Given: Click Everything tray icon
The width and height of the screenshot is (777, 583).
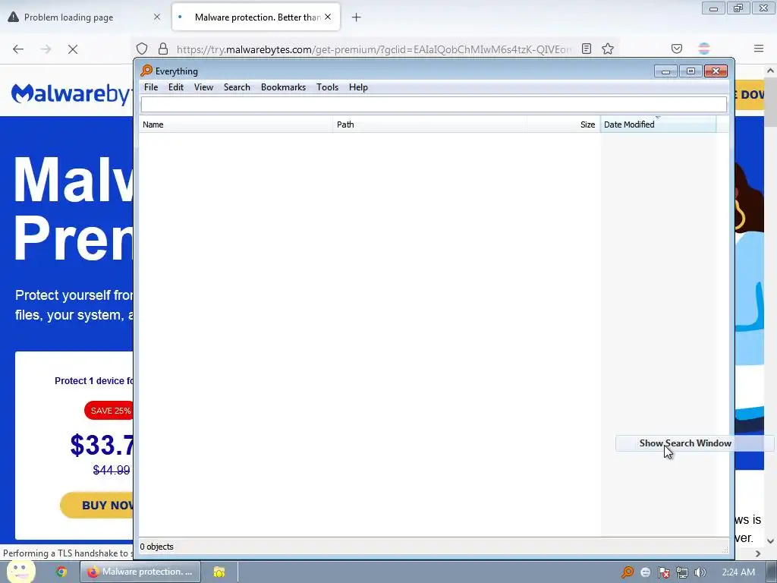Looking at the screenshot, I should pos(628,572).
